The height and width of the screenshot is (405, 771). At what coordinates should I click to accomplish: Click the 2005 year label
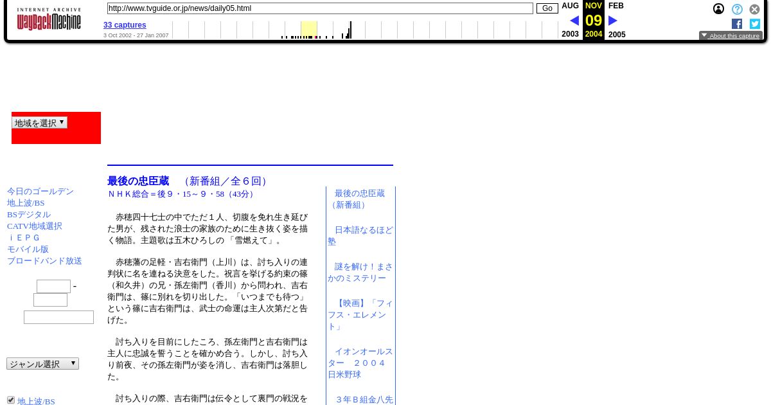[x=617, y=35]
